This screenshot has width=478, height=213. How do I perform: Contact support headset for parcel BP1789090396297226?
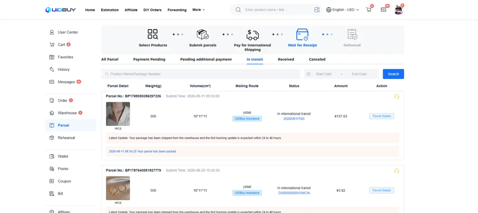(x=396, y=96)
